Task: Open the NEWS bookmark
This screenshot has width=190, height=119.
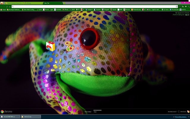Action: click(x=72, y=10)
